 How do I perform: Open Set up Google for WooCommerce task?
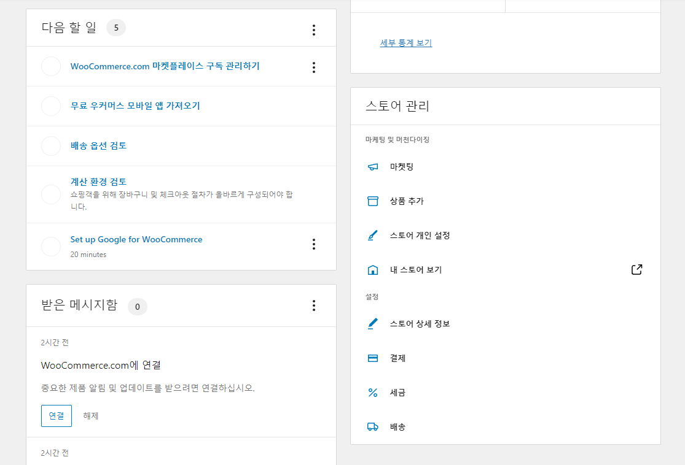[136, 239]
